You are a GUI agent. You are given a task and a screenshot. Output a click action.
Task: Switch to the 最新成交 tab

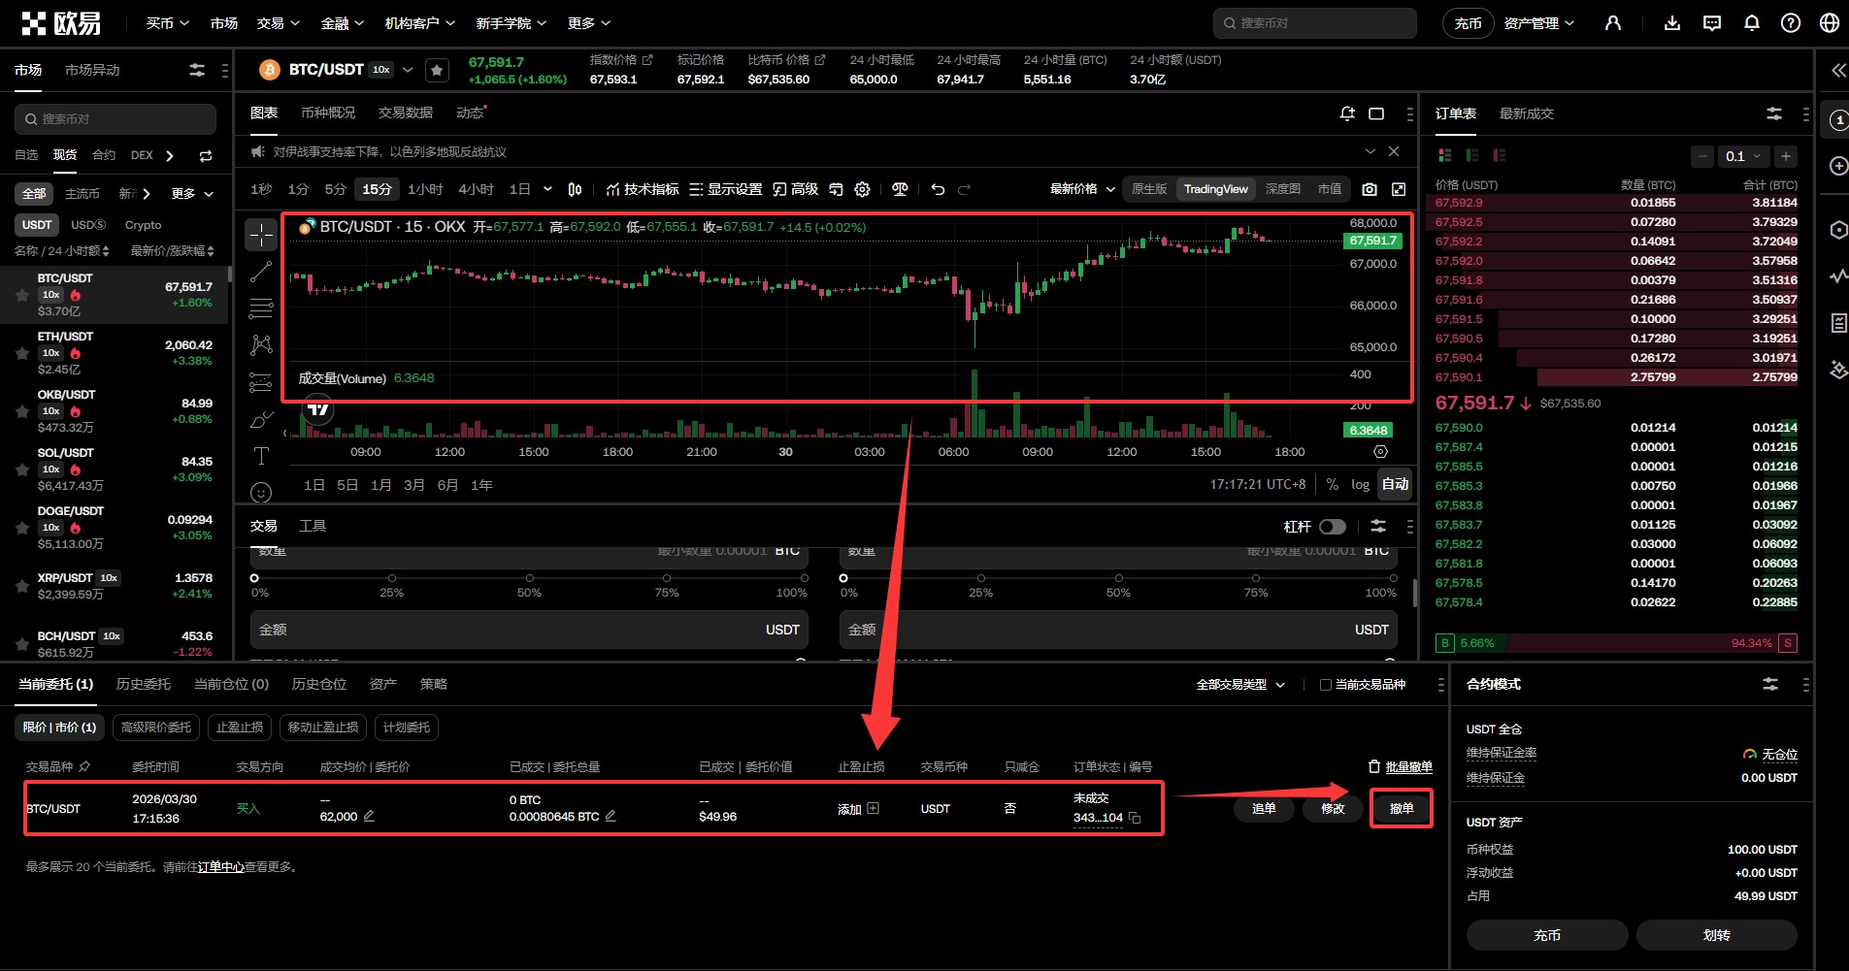(1526, 113)
